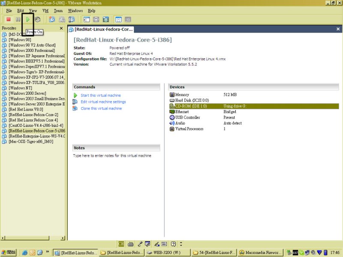Click the Suspend (pause) toolbar button
This screenshot has width=343, height=257.
(x=18, y=19)
